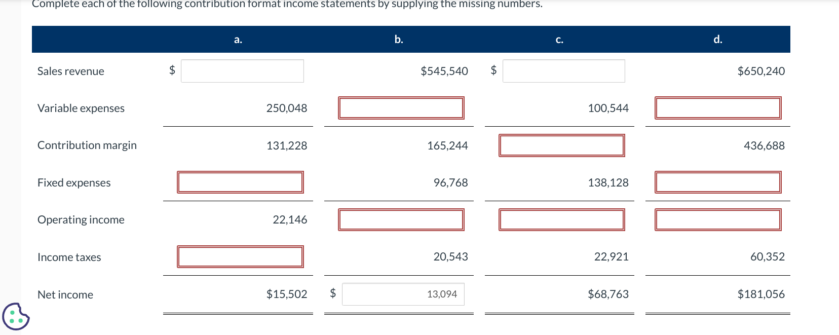The height and width of the screenshot is (335, 839).
Task: Open the cookie settings icon at bottom left
Action: pos(15,317)
